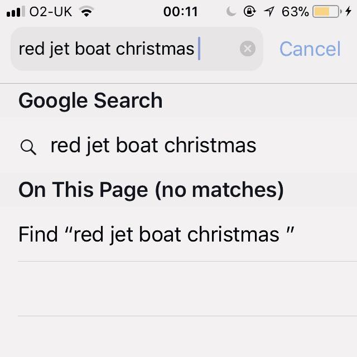Image resolution: width=357 pixels, height=357 pixels.
Task: Tap the location services arrow icon
Action: click(269, 11)
